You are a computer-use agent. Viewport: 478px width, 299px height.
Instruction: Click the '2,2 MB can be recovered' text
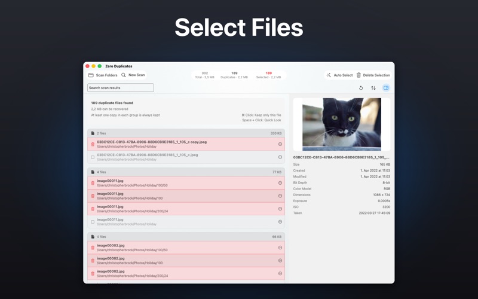coord(109,109)
